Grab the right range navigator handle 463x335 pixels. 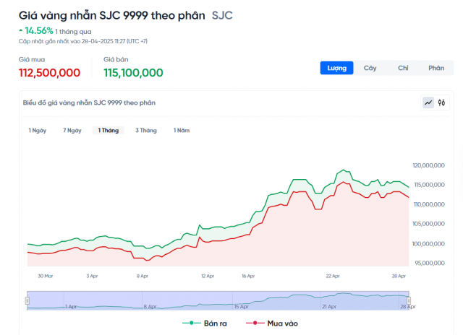pyautogui.click(x=409, y=300)
